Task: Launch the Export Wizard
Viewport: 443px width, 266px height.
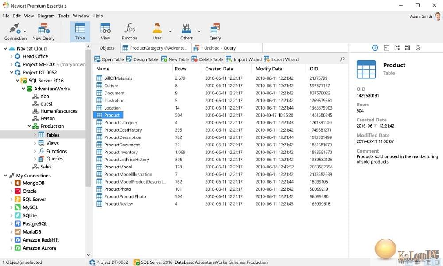Action: coord(281,59)
